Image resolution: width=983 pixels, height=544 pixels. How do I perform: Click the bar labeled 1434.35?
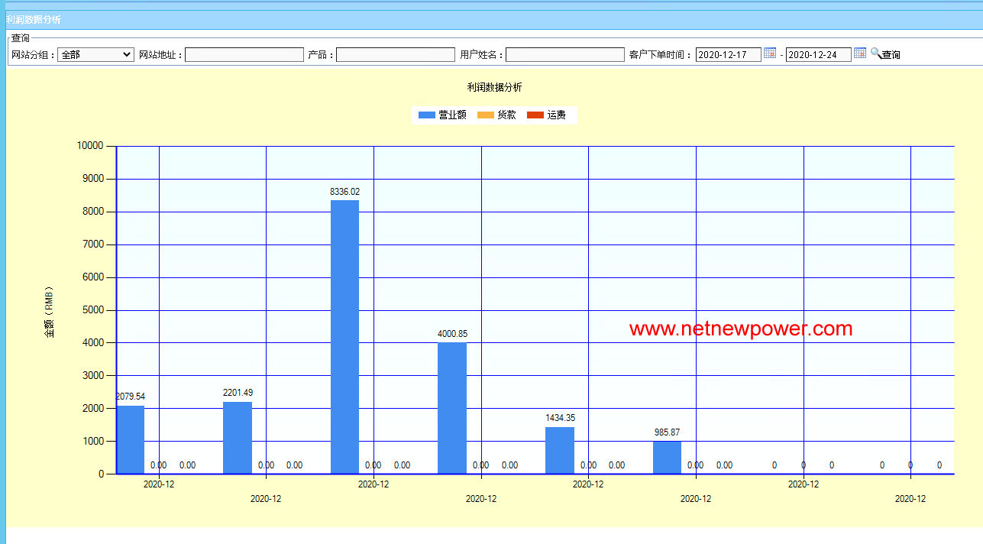coord(560,450)
